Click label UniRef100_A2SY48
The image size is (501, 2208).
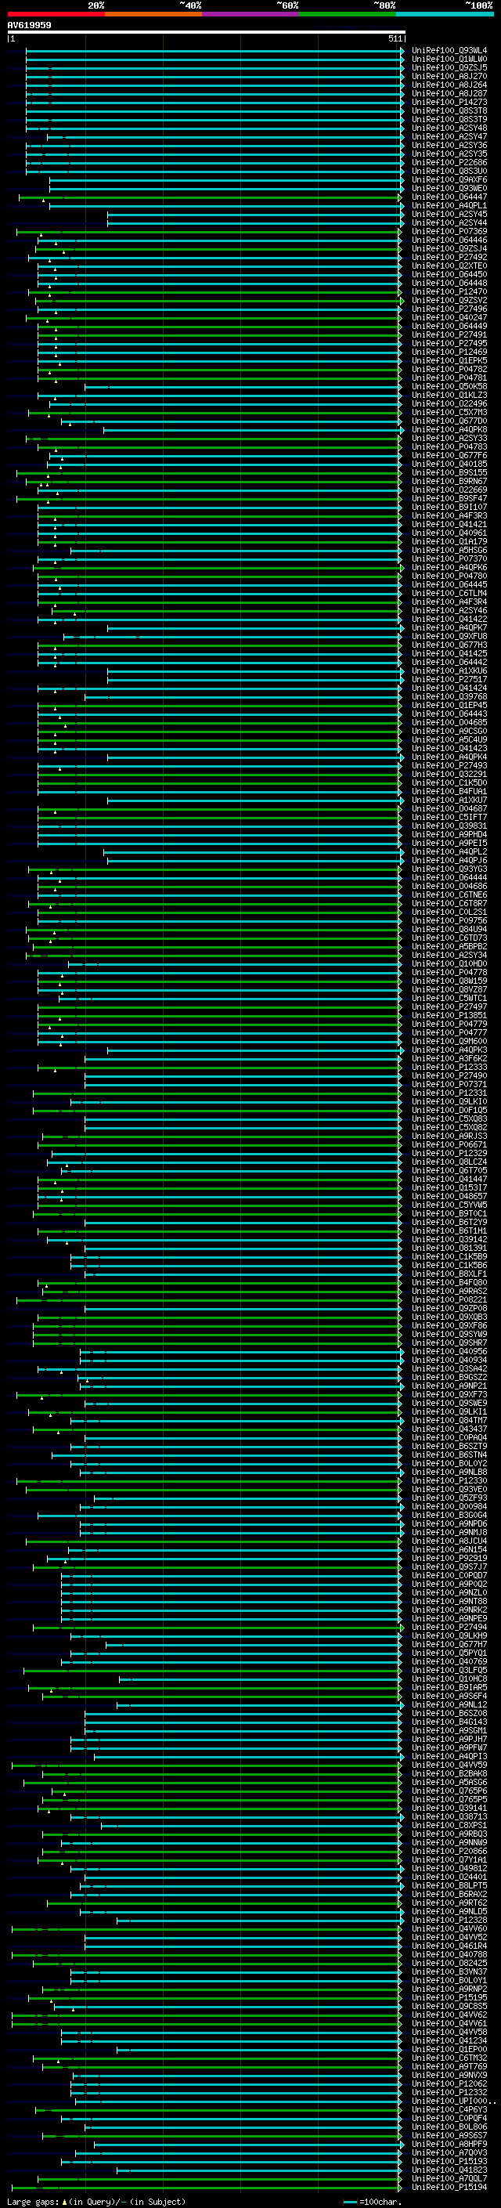click(x=449, y=128)
